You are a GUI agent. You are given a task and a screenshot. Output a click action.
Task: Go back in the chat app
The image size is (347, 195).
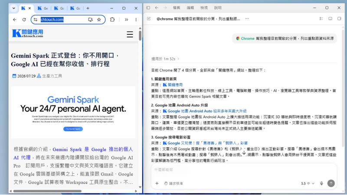[157, 8]
